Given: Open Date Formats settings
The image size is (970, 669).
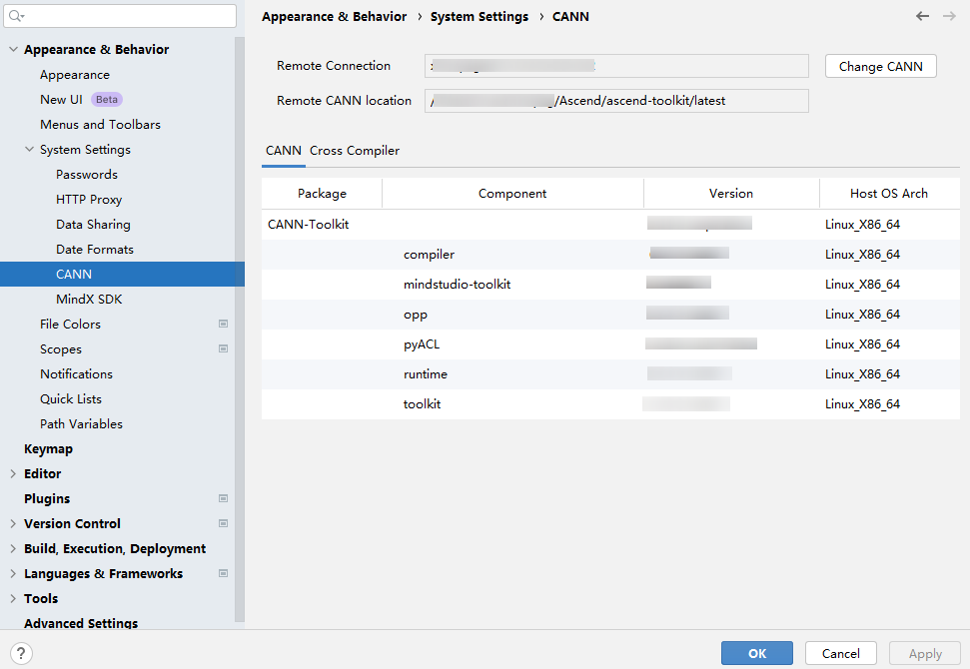Looking at the screenshot, I should [x=95, y=250].
